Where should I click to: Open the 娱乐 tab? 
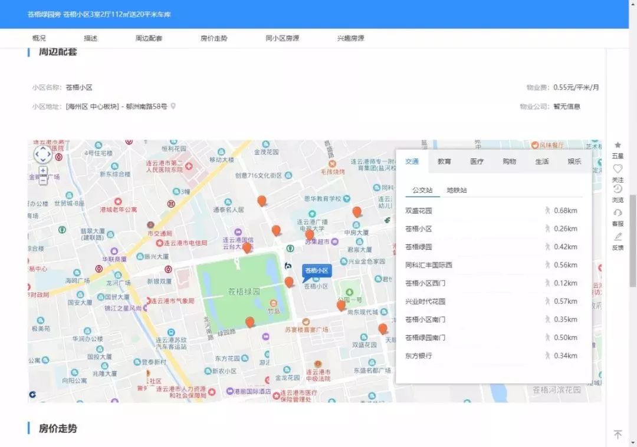(574, 161)
